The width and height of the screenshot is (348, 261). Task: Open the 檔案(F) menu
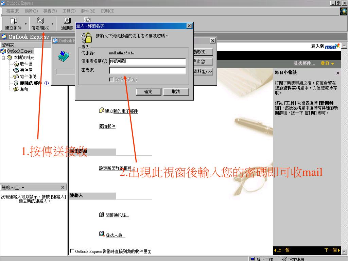coord(13,11)
